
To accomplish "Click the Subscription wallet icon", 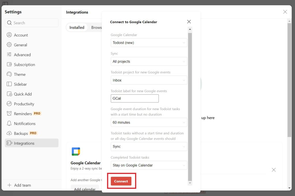I will [x=9, y=64].
